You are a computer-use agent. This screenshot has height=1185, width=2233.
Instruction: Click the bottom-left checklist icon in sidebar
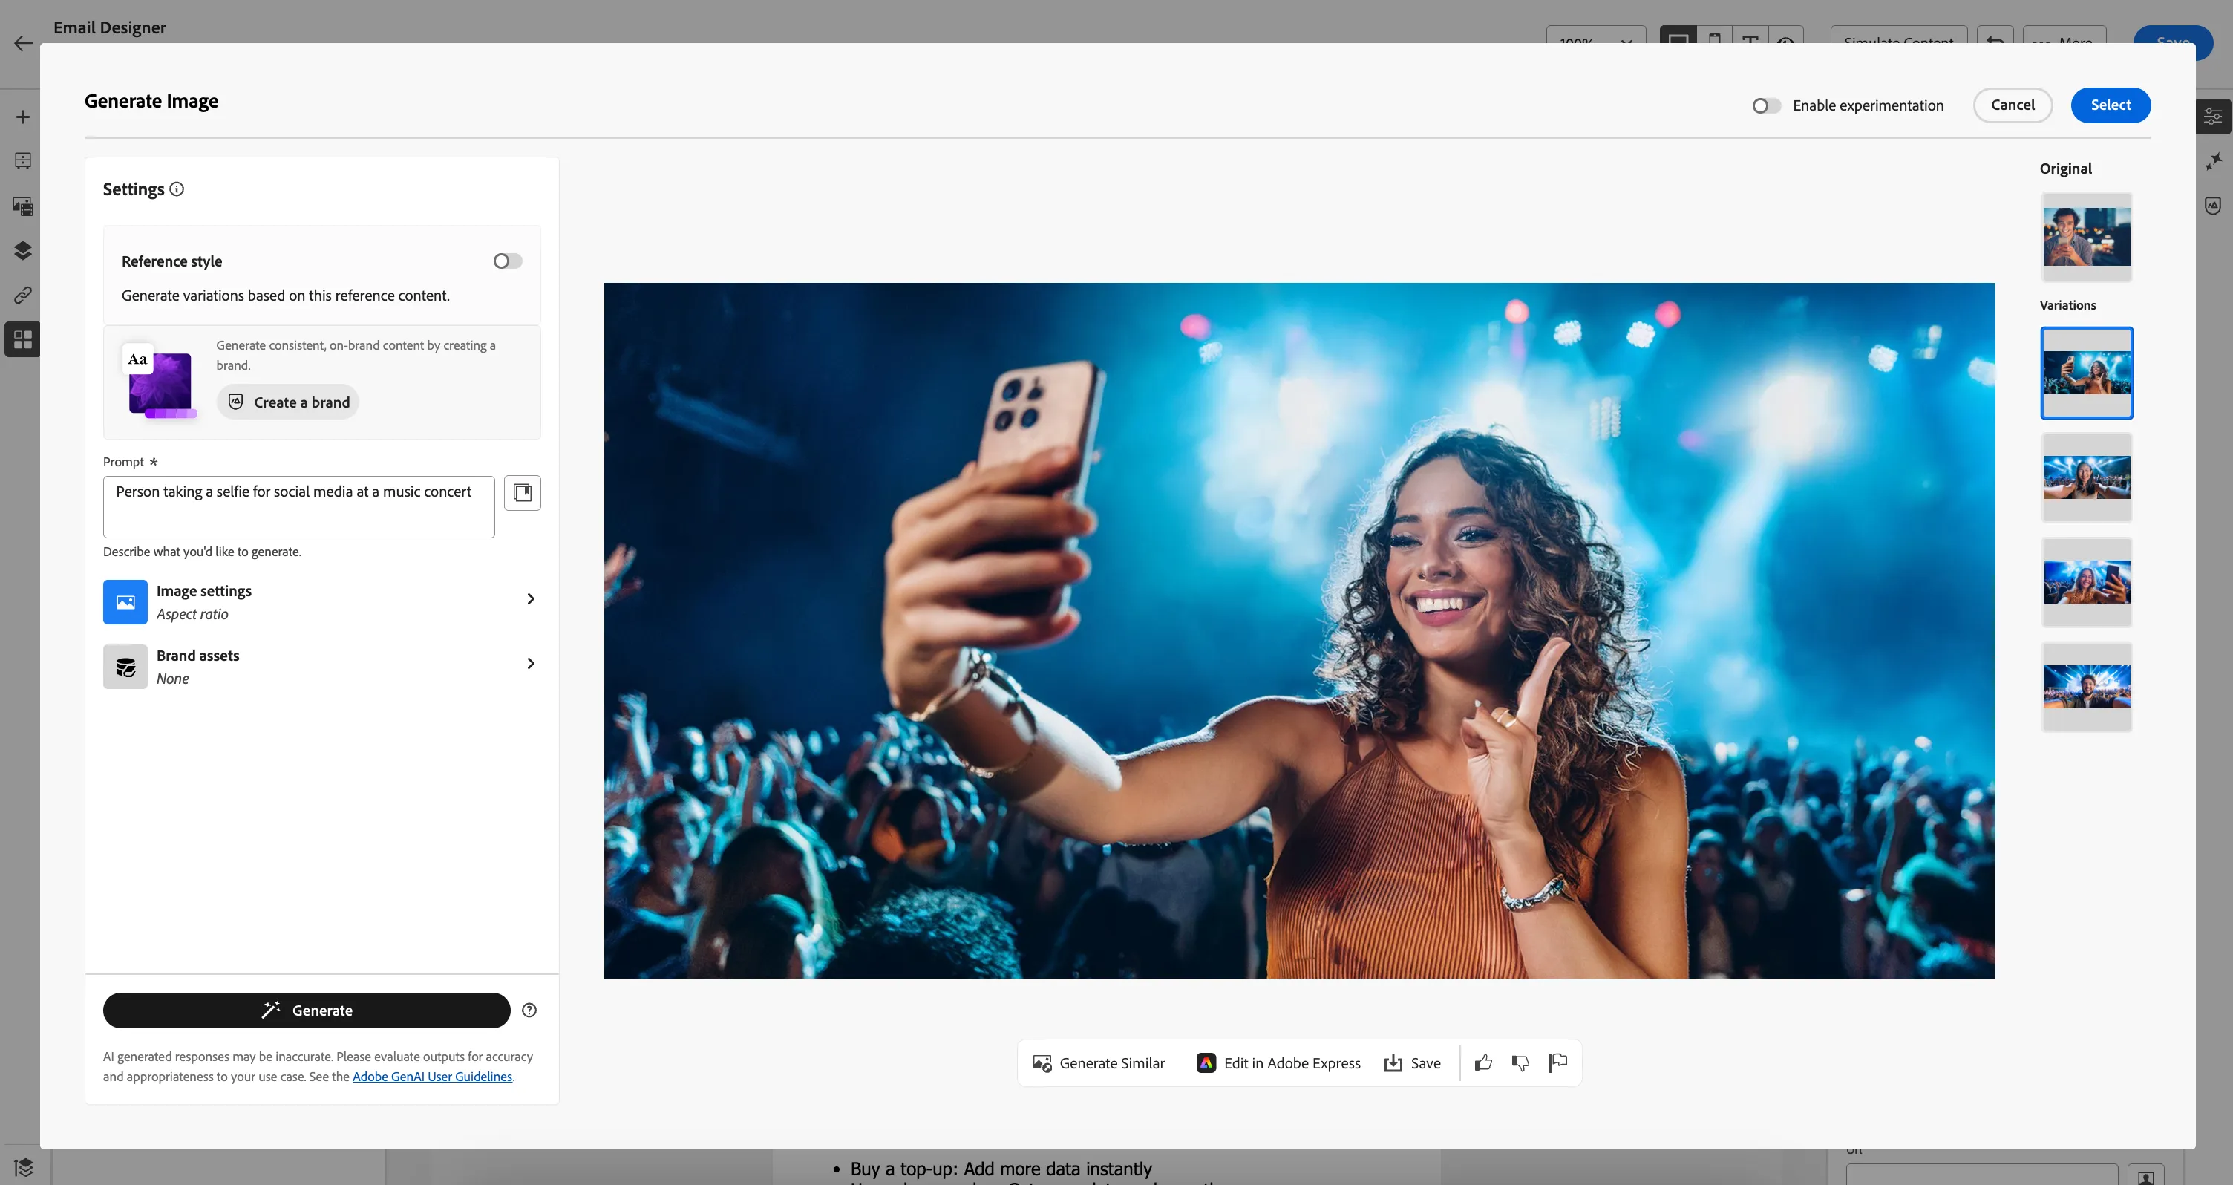(24, 1166)
